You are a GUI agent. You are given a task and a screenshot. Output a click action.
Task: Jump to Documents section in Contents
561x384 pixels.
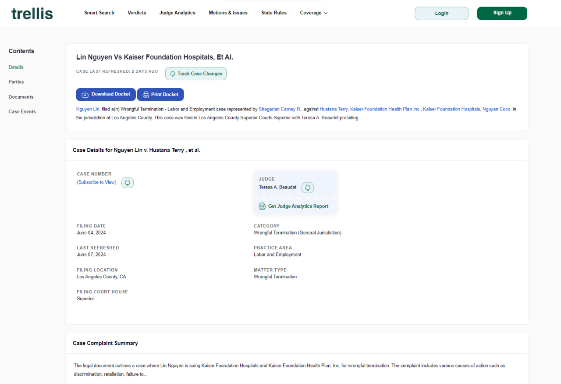21,97
